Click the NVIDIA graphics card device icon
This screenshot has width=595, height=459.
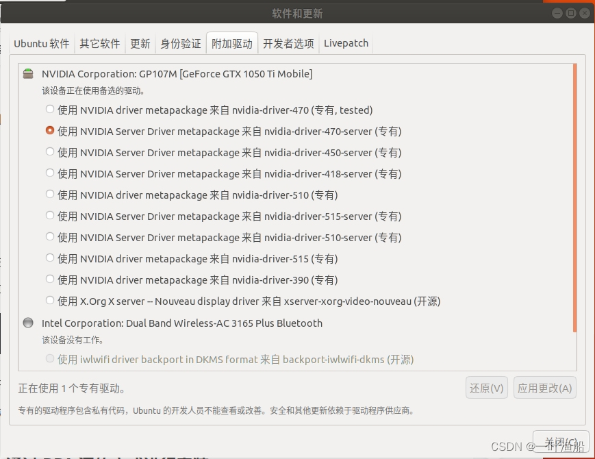click(x=28, y=74)
